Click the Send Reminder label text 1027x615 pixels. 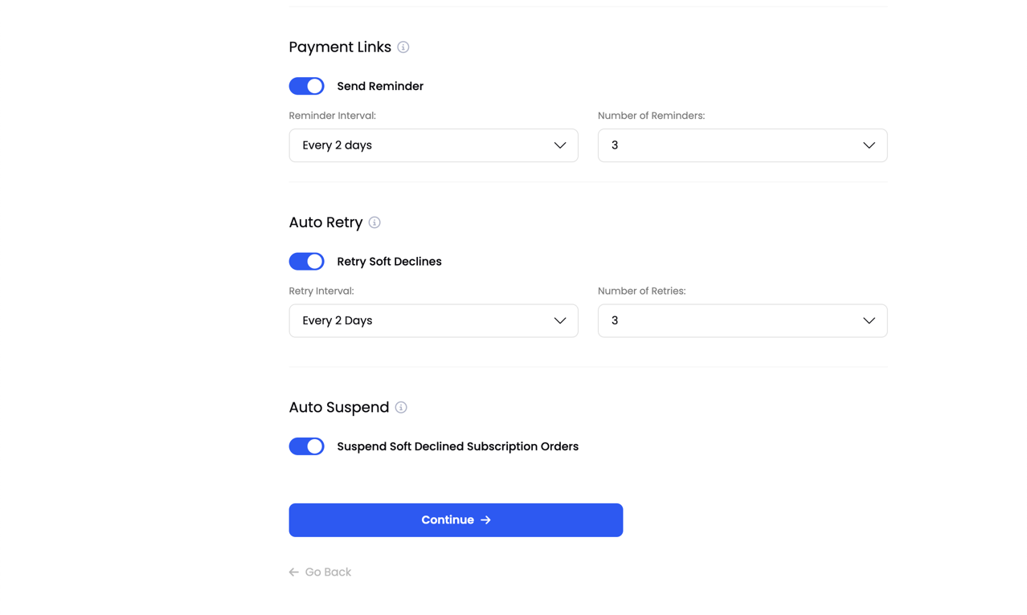pos(380,86)
